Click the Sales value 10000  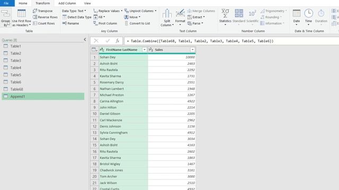[172, 57]
